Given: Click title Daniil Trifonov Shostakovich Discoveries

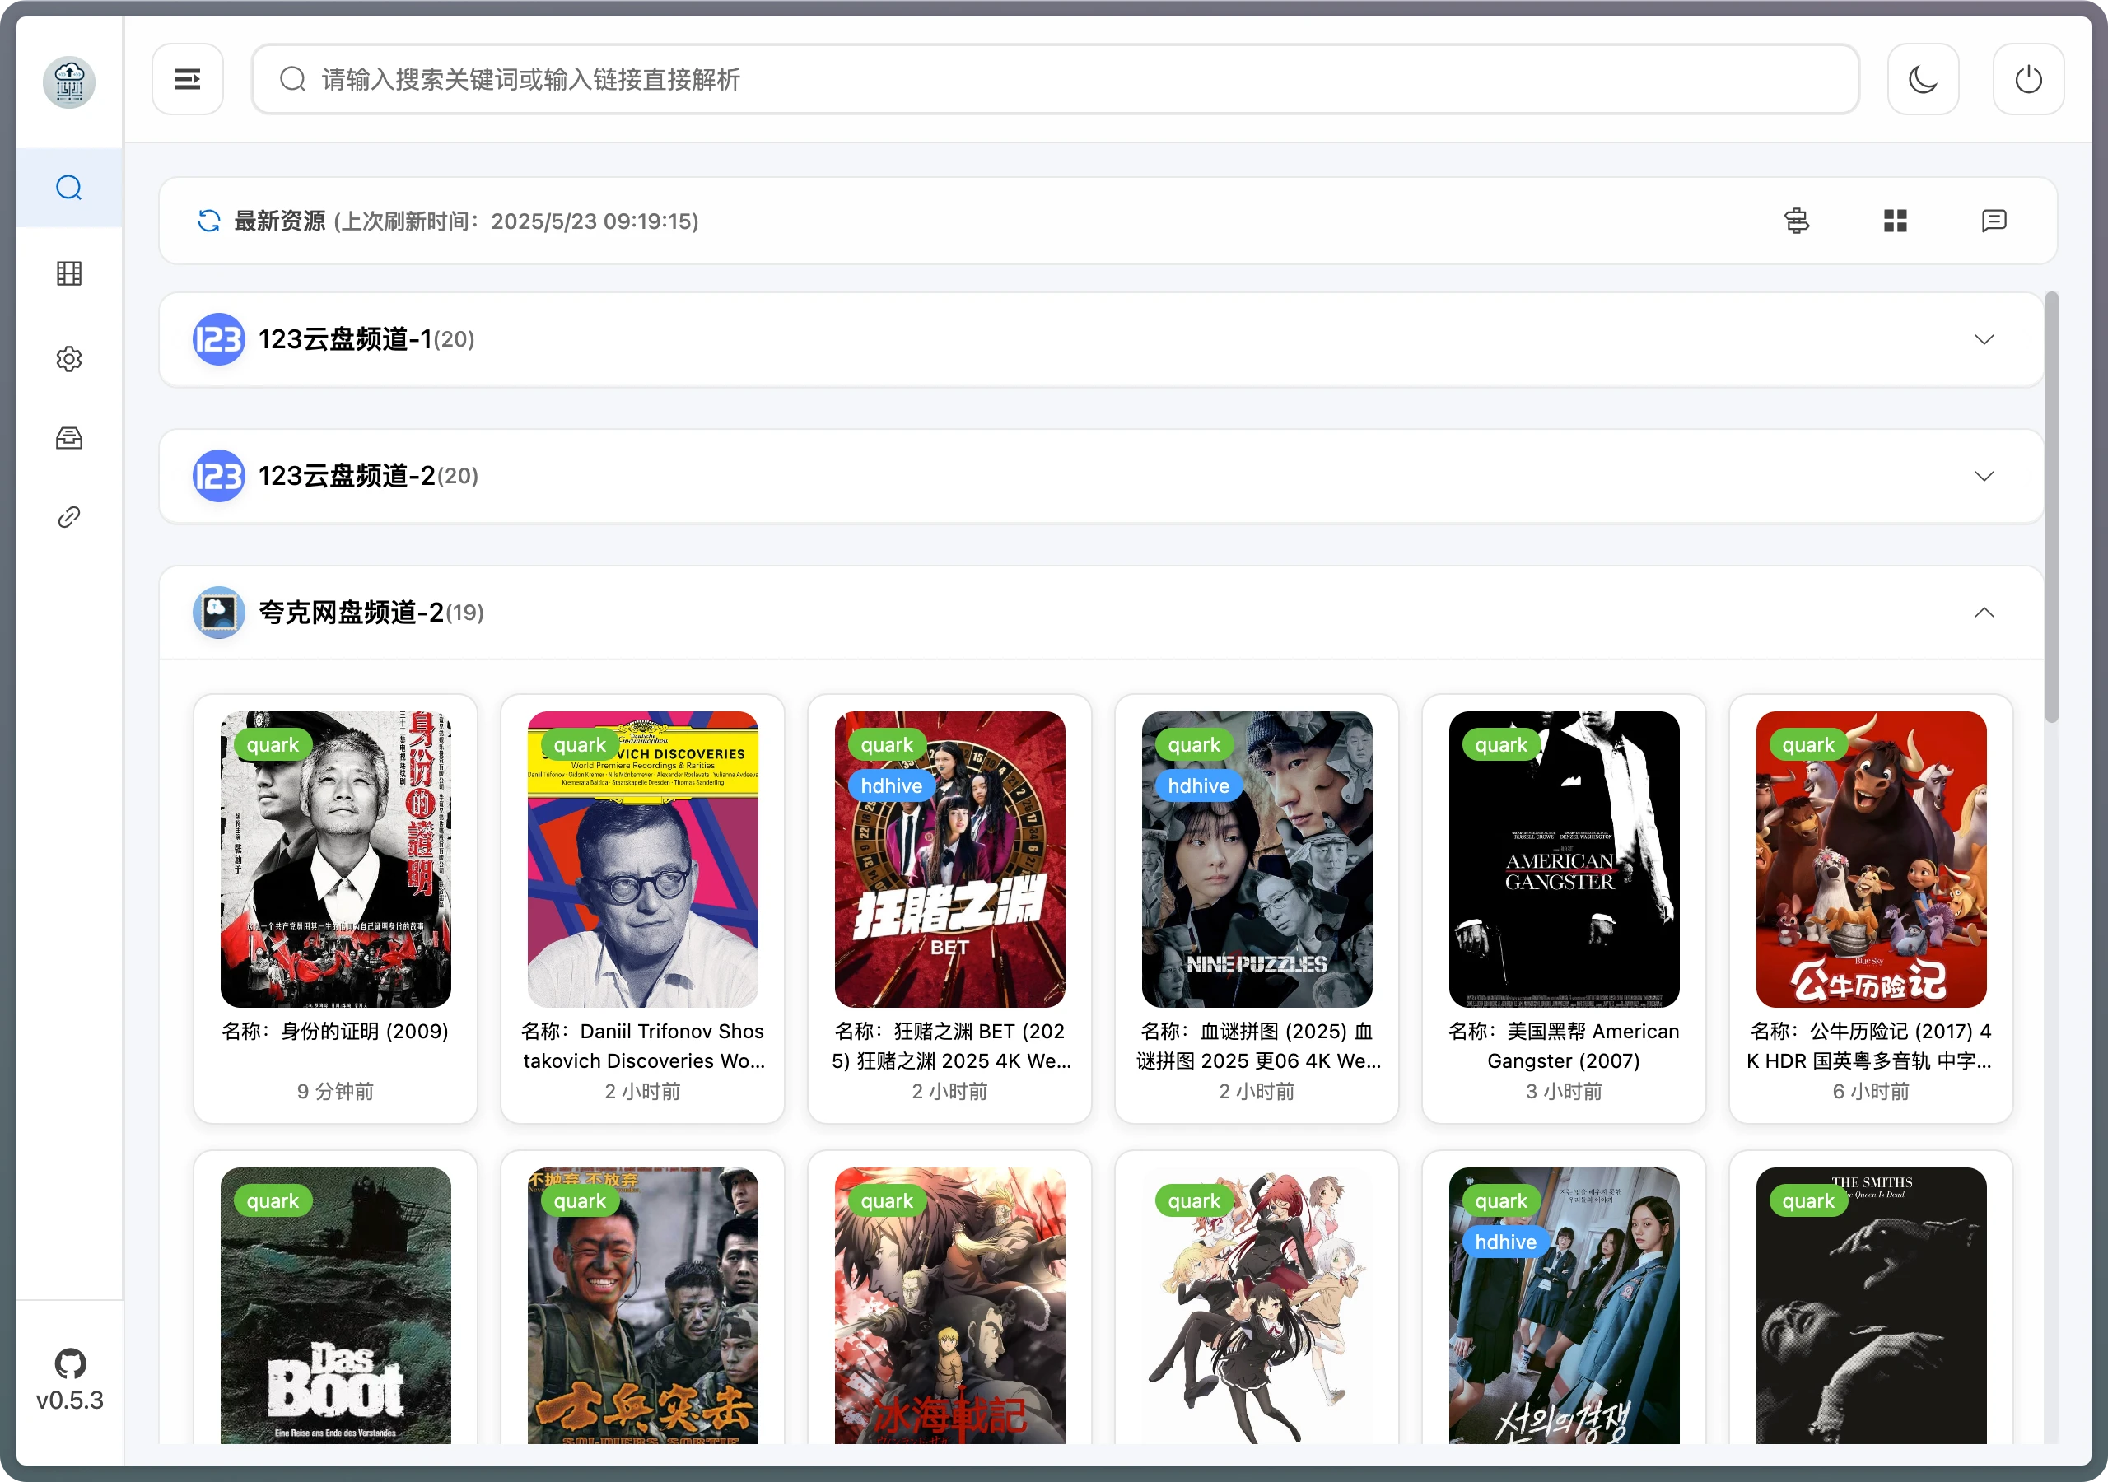Looking at the screenshot, I should (x=642, y=1046).
